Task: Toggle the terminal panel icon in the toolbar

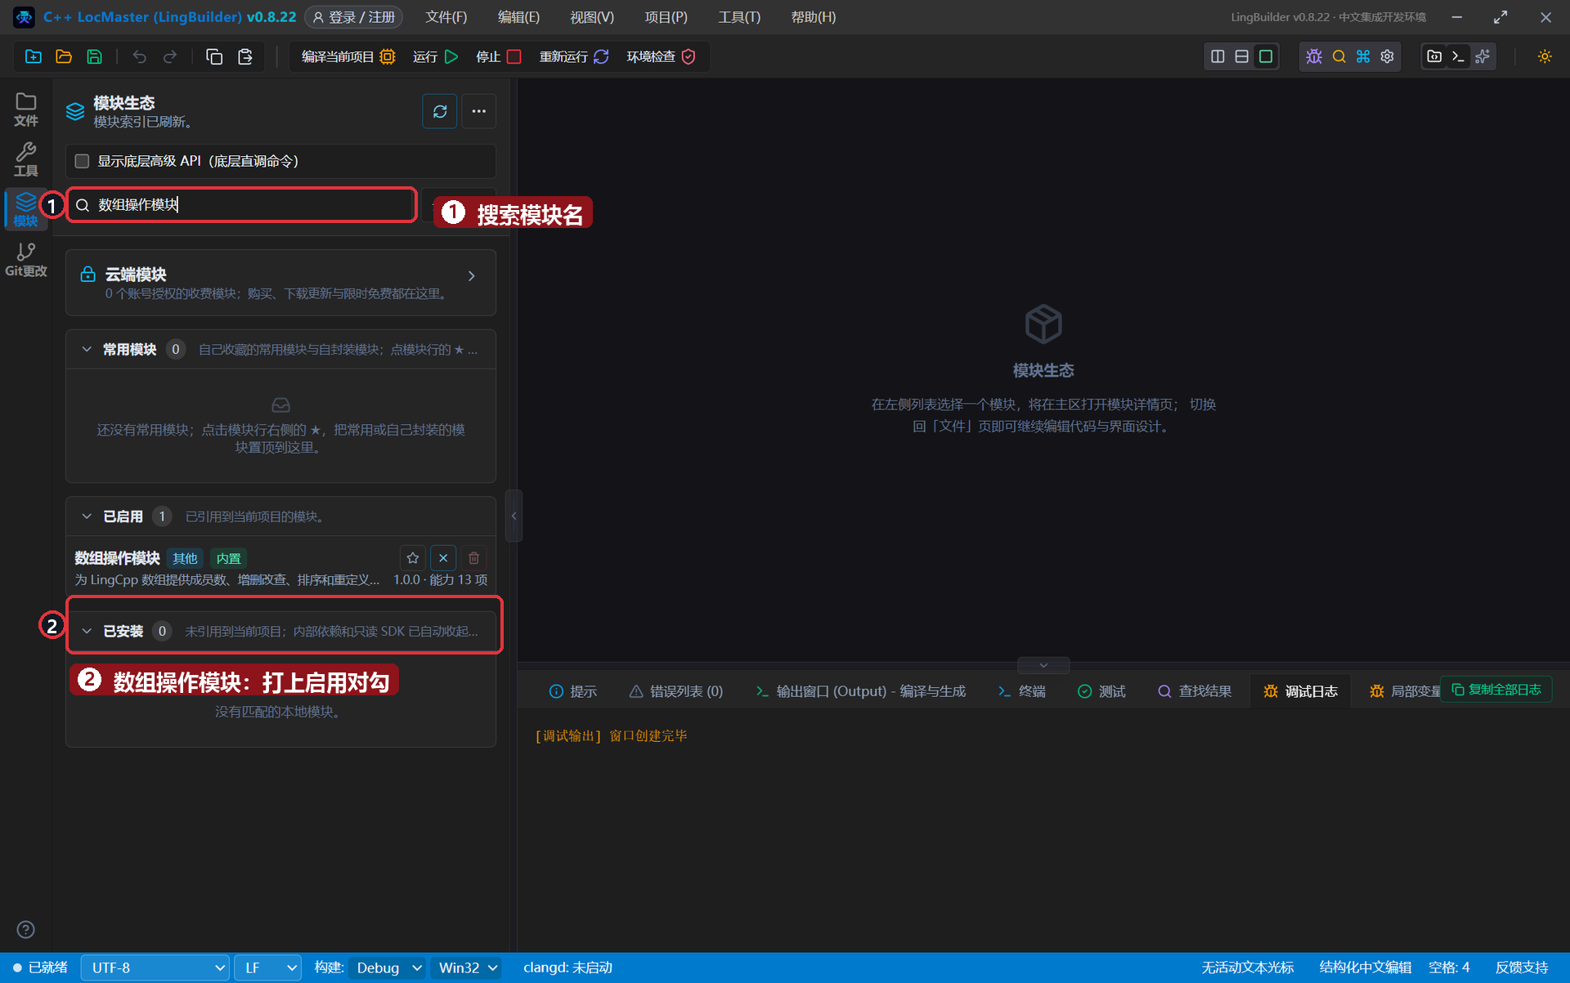Action: point(1458,56)
